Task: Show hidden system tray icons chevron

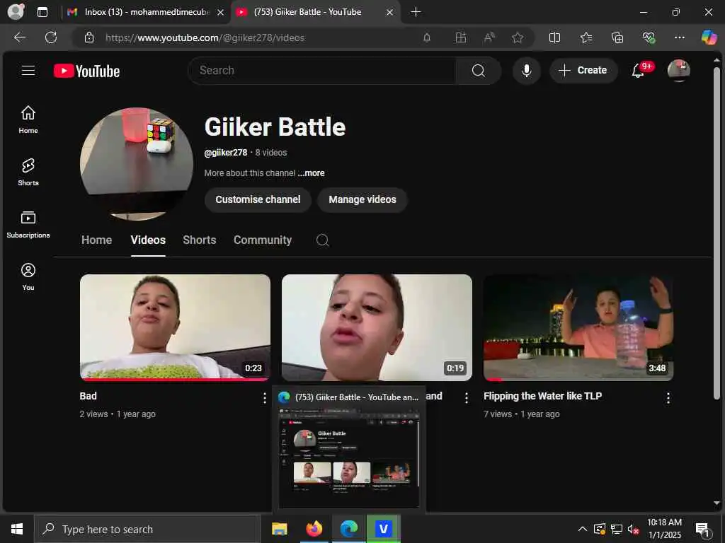Action: pos(583,529)
